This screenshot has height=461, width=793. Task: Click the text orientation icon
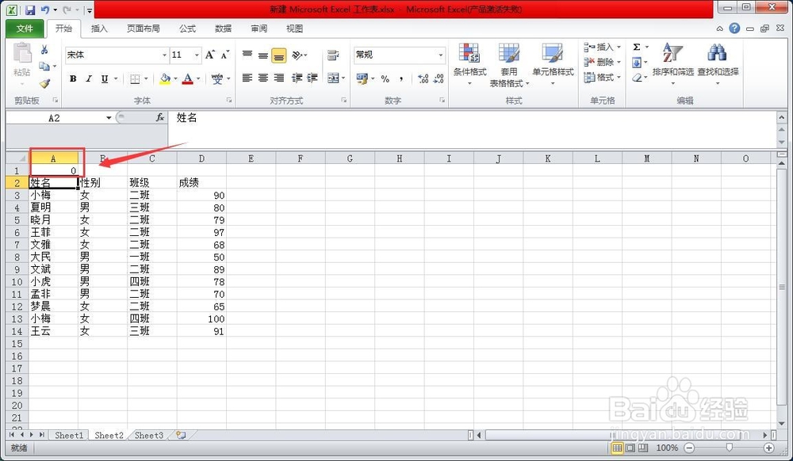click(x=298, y=55)
